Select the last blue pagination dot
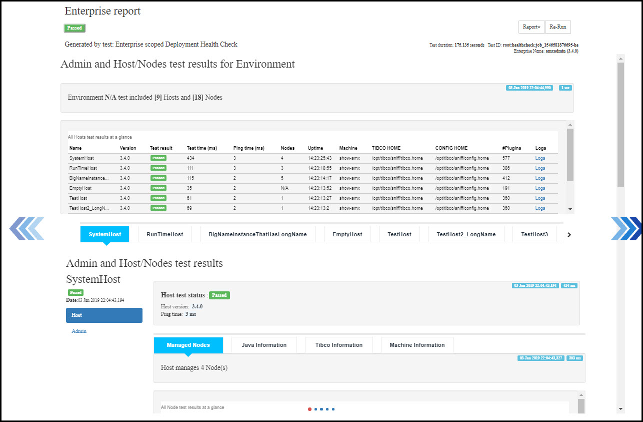 coord(333,409)
